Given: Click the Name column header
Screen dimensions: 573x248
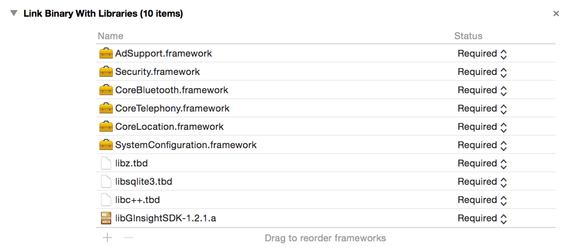Looking at the screenshot, I should [x=111, y=36].
